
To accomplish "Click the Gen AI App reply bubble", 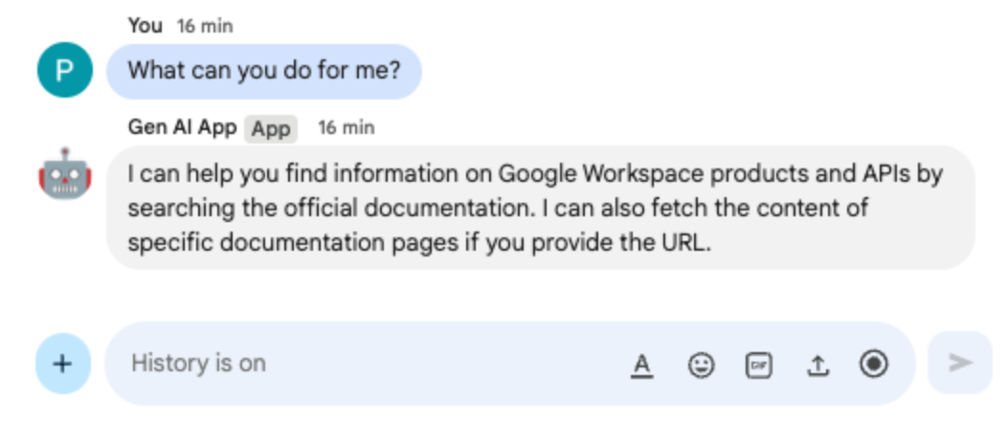I will coord(541,208).
